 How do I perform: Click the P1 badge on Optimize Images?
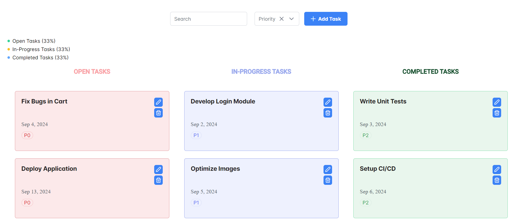pos(196,203)
